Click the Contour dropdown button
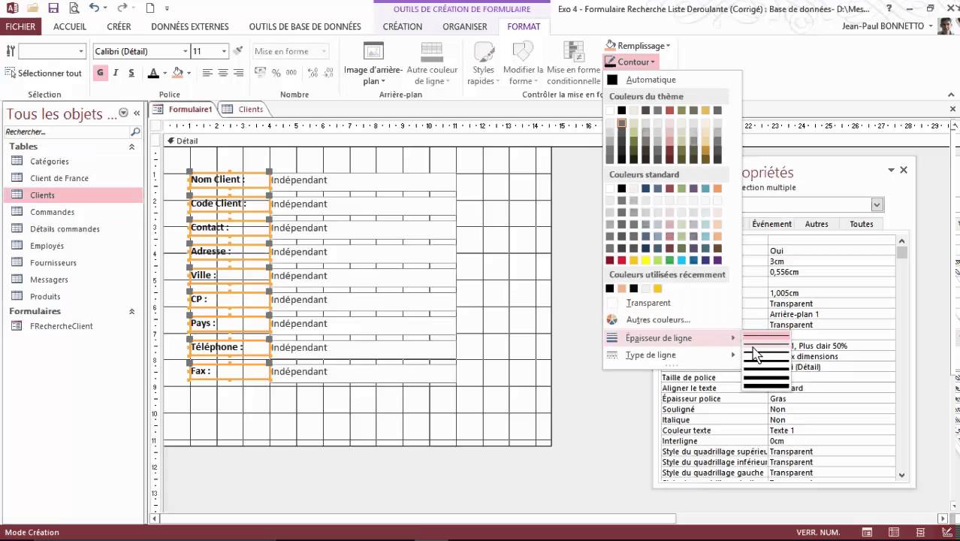The width and height of the screenshot is (960, 541). click(631, 62)
